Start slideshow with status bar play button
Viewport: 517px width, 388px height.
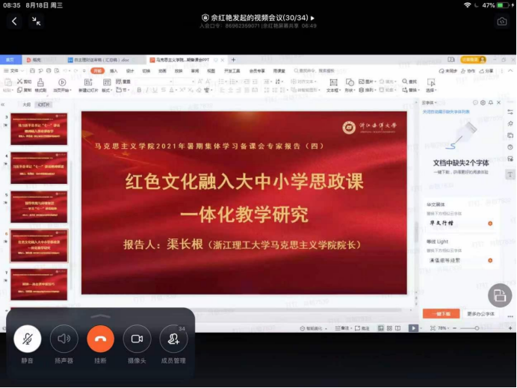coord(413,327)
